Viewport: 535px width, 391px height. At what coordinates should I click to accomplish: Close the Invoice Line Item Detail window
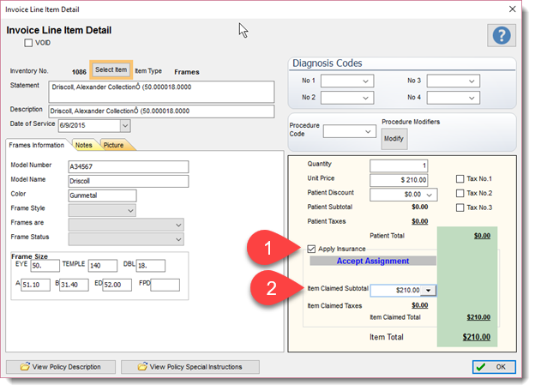512,9
